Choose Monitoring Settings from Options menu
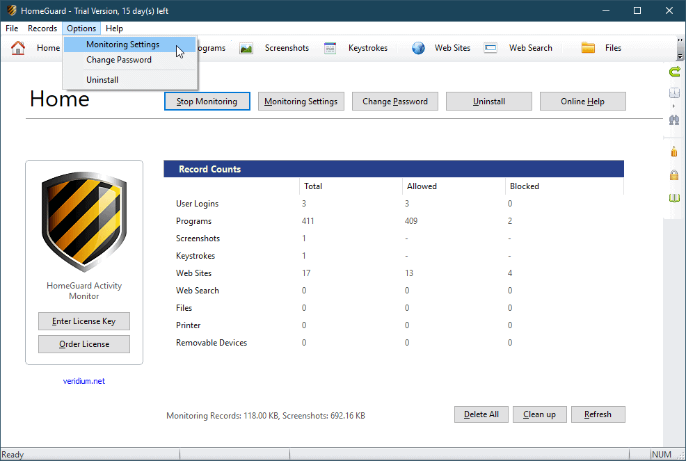Screen dimensions: 686x461 pyautogui.click(x=130, y=45)
